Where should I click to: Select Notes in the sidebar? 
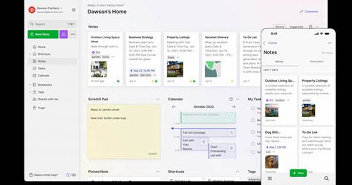click(52, 61)
